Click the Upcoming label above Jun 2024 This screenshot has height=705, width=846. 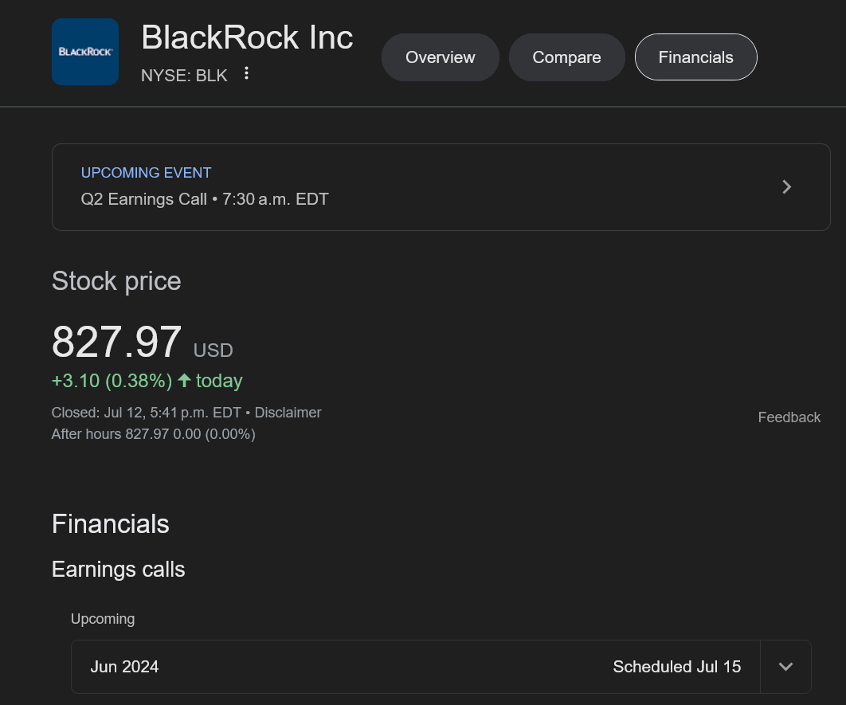[x=103, y=619]
